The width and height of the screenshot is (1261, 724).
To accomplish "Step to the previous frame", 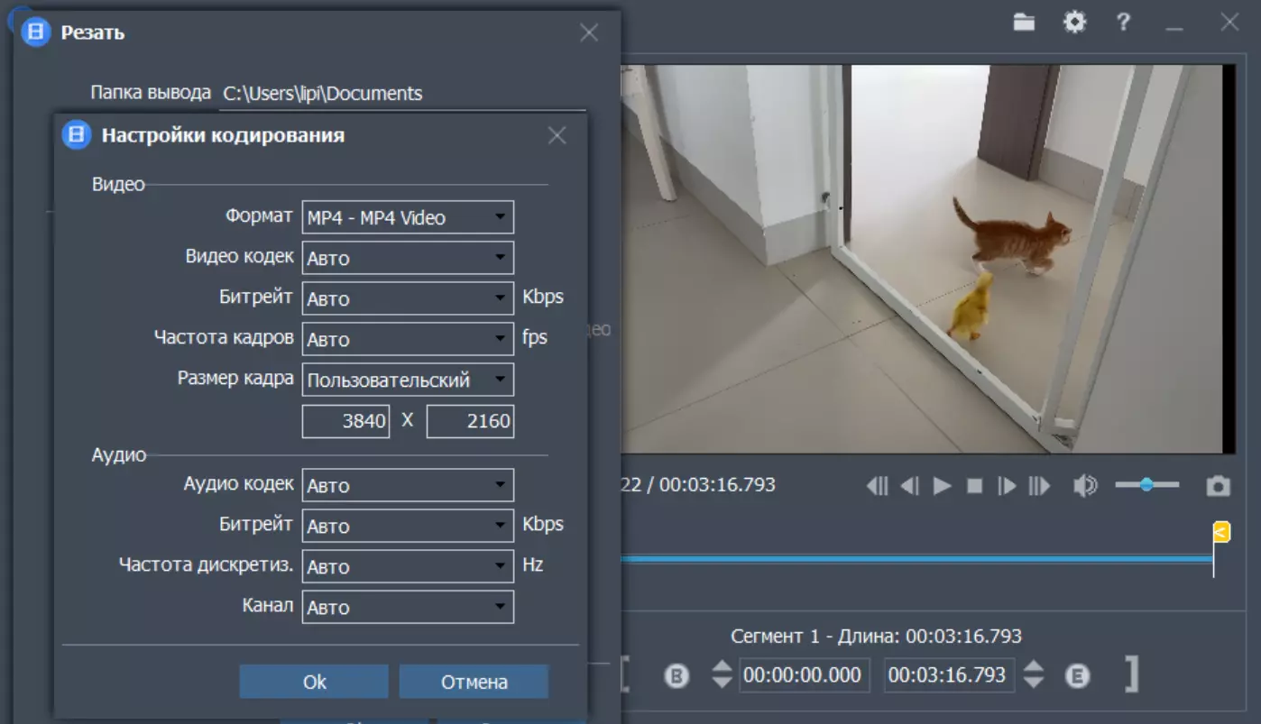I will 910,486.
